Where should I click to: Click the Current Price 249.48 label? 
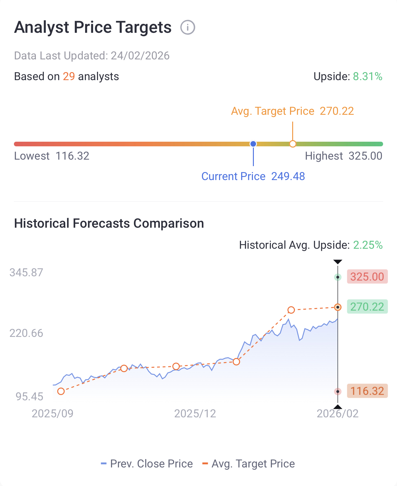pyautogui.click(x=253, y=176)
